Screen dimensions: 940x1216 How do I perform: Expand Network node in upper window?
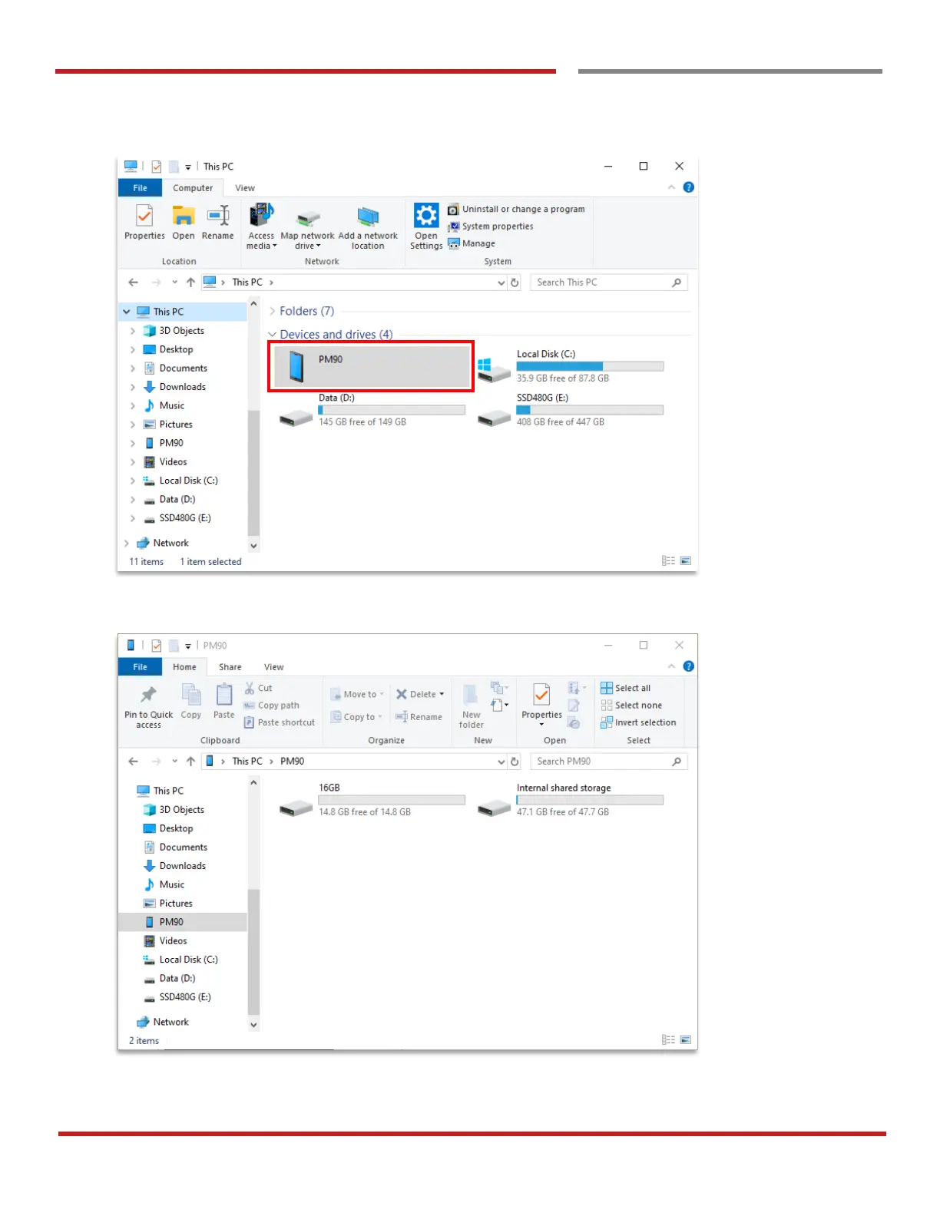click(127, 543)
